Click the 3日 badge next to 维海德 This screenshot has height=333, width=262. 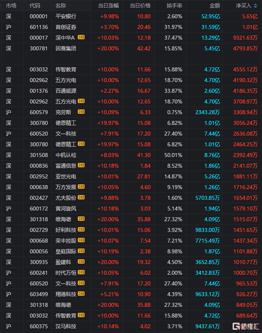click(81, 219)
